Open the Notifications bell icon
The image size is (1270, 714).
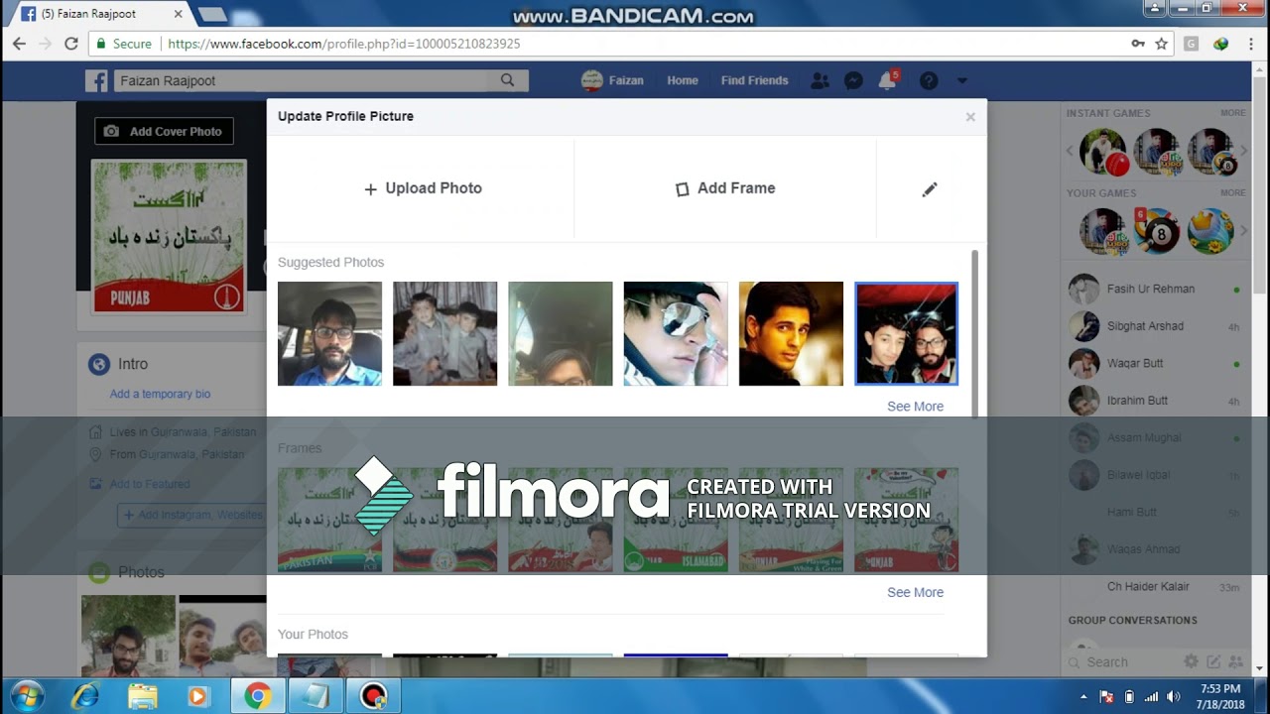coord(887,81)
